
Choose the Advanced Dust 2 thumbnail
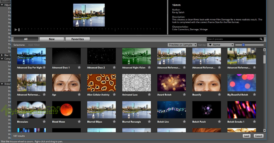(x=102, y=56)
